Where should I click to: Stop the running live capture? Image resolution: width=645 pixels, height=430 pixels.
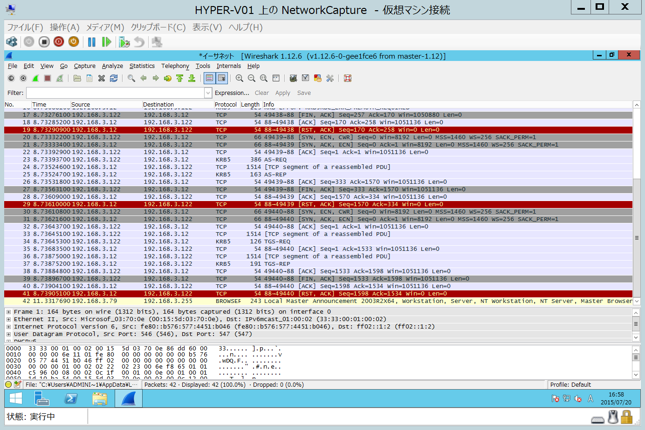click(48, 78)
